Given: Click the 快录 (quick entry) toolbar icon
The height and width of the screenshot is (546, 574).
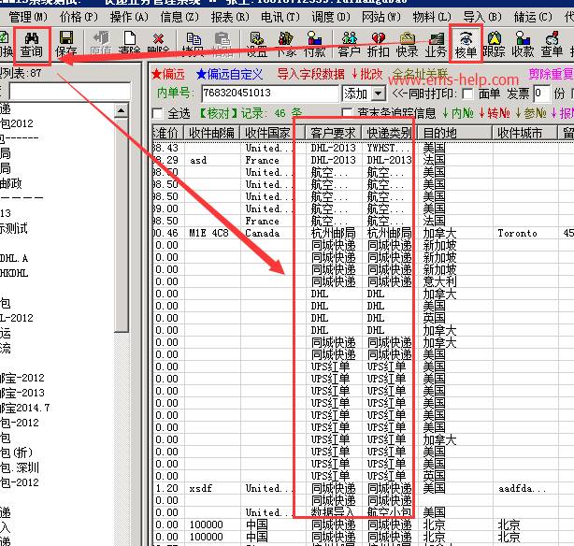Looking at the screenshot, I should (x=407, y=45).
